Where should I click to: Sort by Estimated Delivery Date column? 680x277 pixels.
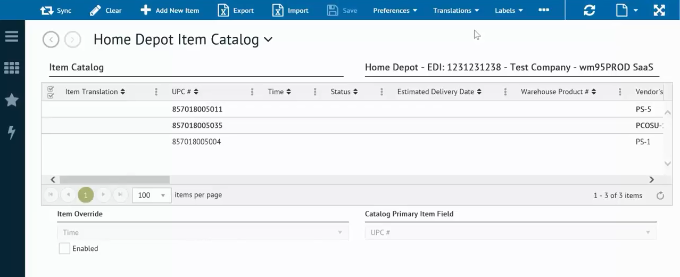click(x=439, y=92)
